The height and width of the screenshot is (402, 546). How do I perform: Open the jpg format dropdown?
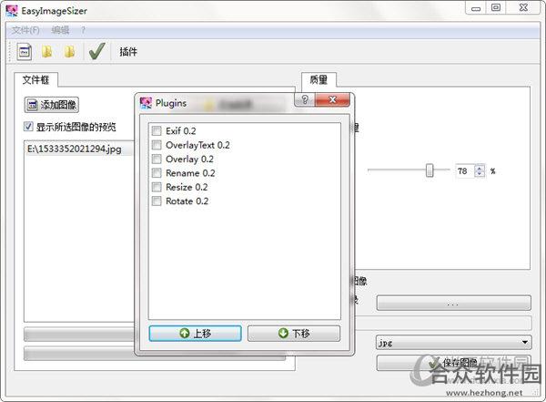454,343
